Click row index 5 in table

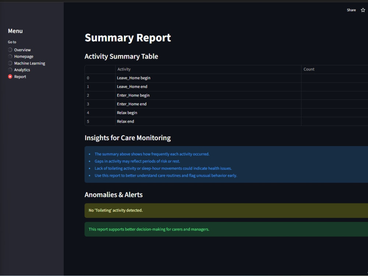100,121
